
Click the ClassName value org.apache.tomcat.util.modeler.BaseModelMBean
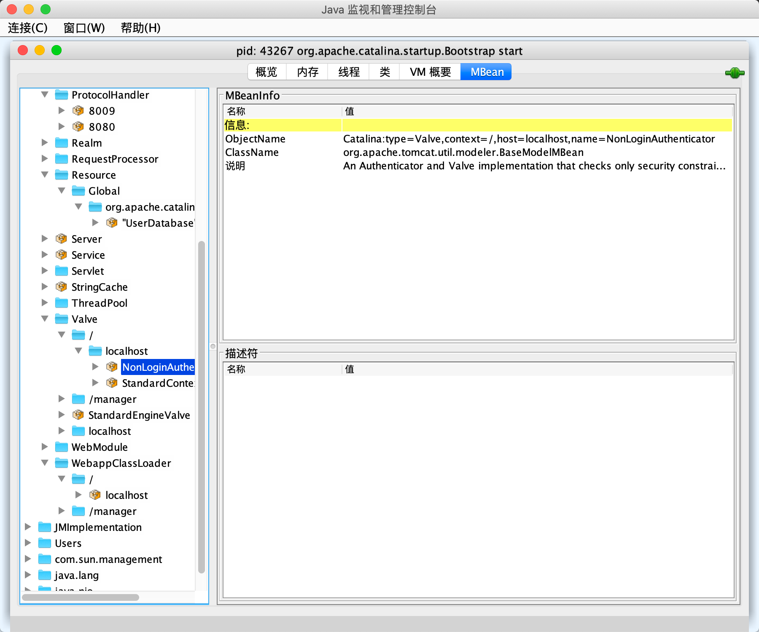(x=463, y=153)
